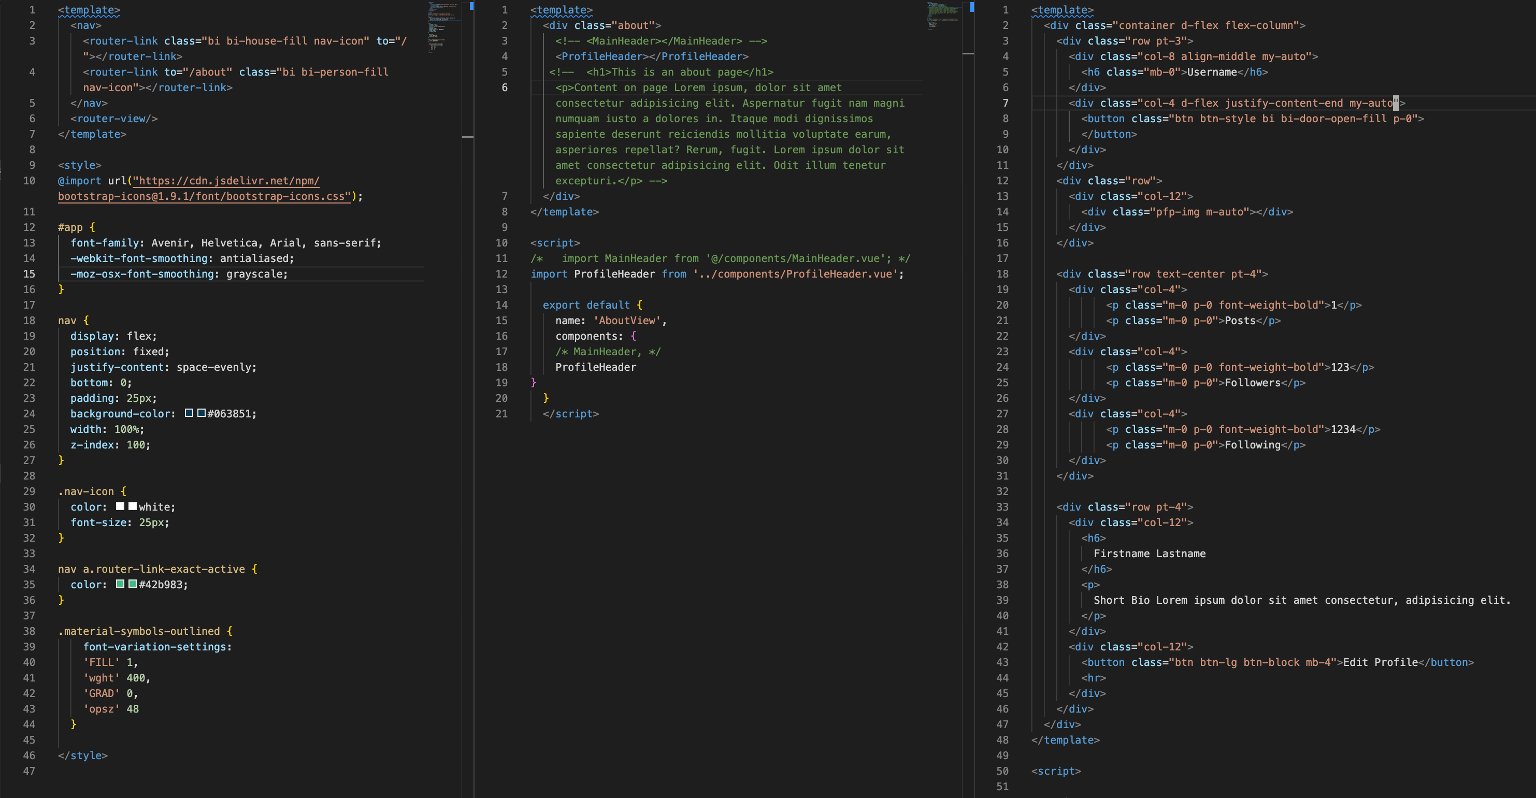Screen dimensions: 1536x798
Task: Click the "pfp-img m-auto" class string
Action: (x=1199, y=212)
